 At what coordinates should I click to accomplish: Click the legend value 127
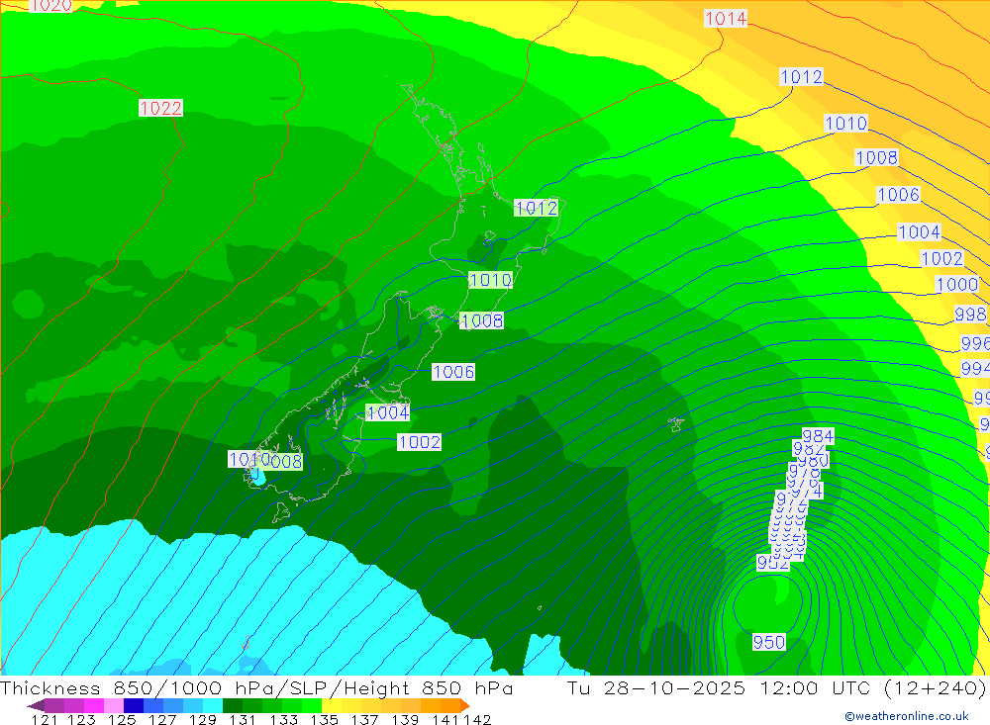click(x=162, y=719)
